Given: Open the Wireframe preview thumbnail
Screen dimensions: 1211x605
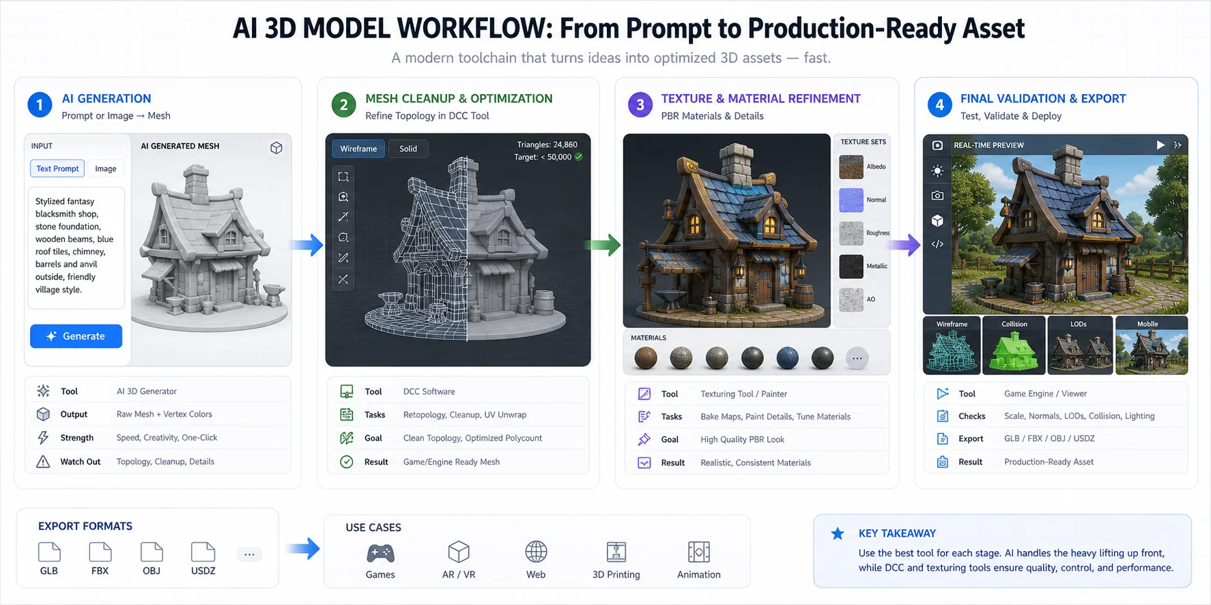Looking at the screenshot, I should point(952,345).
